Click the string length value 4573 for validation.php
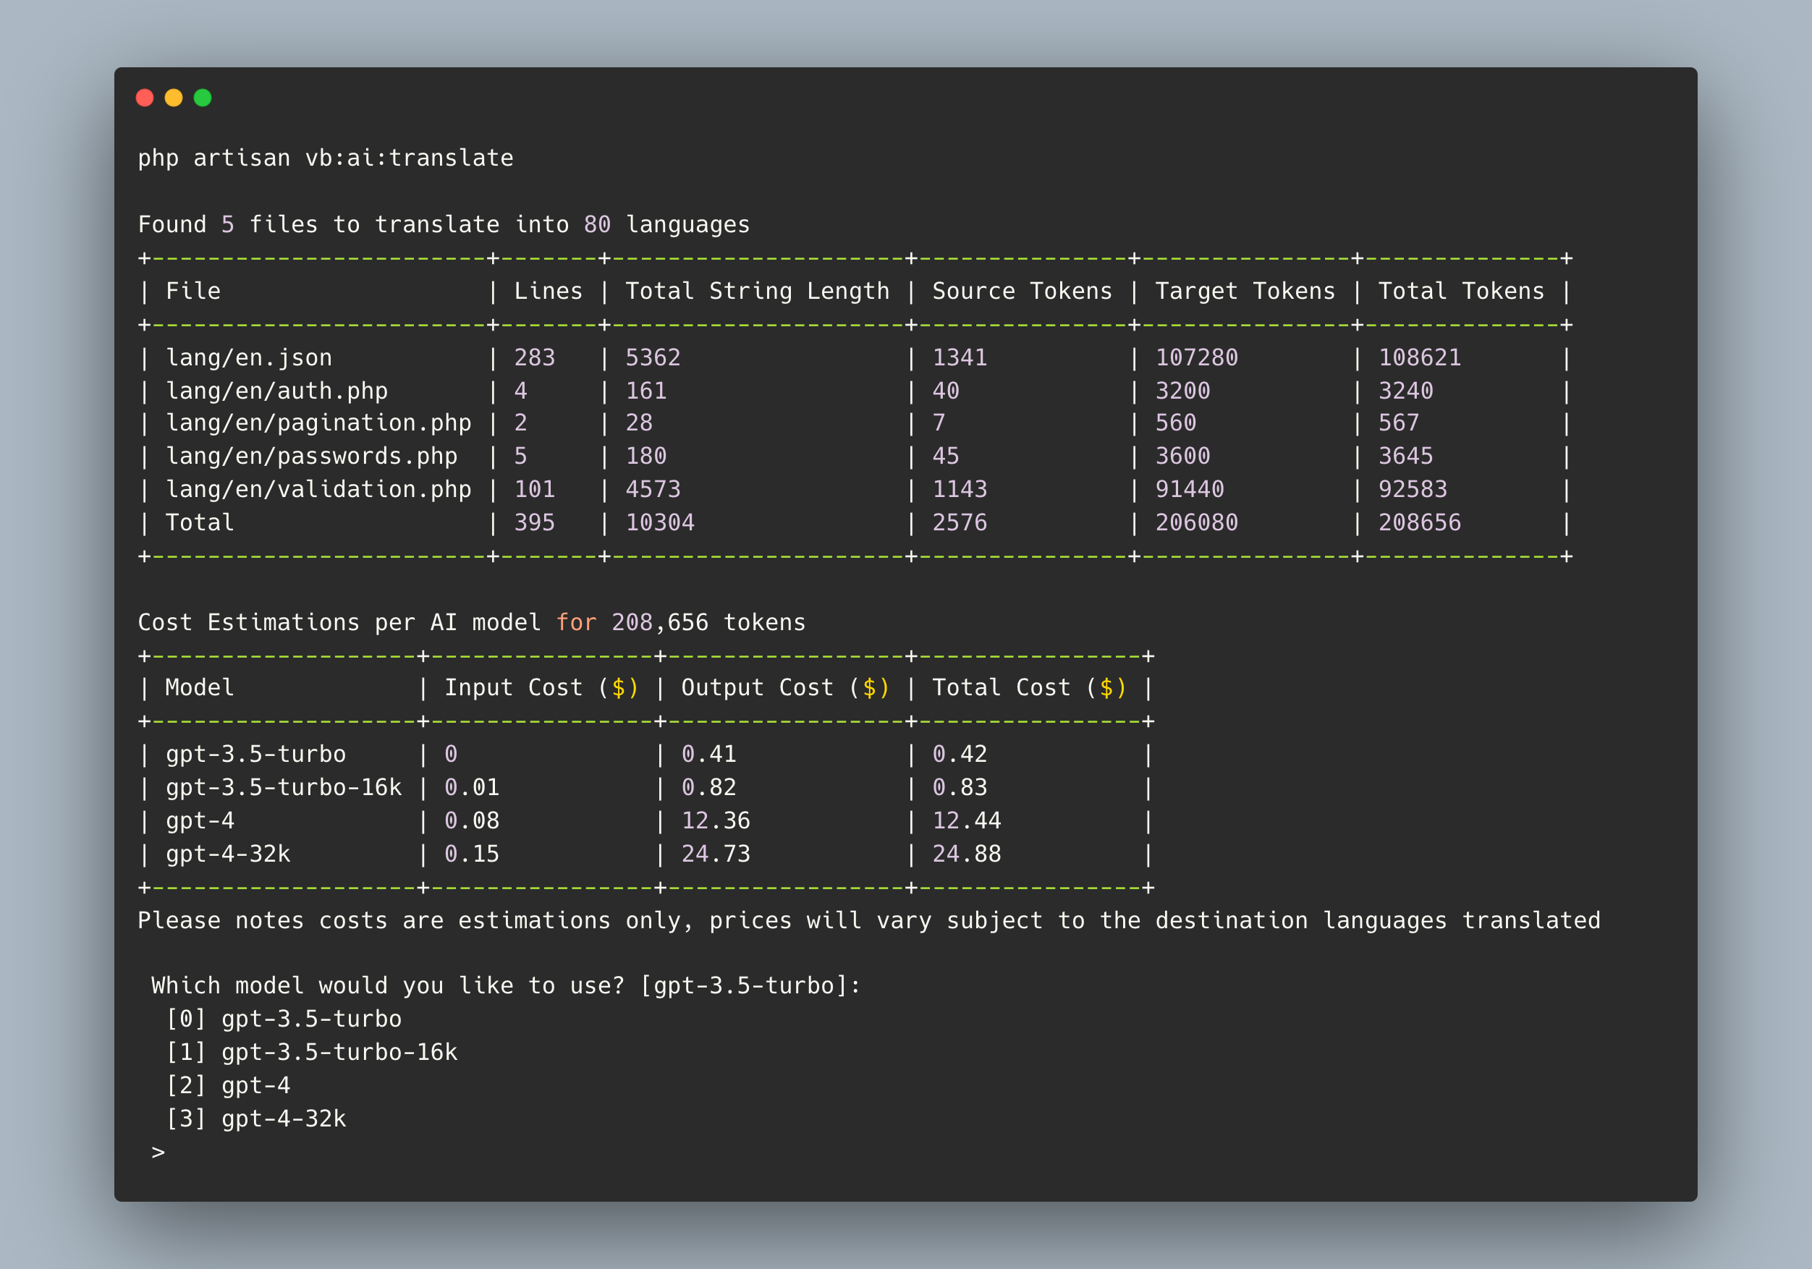Screen dimensions: 1812x1269 [653, 490]
